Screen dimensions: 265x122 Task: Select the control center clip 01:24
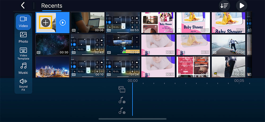(123, 67)
